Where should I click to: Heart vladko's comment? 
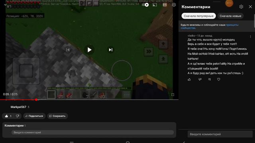click(x=219, y=79)
